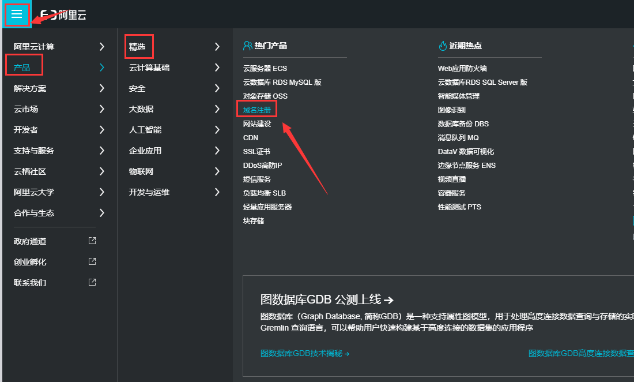Image resolution: width=634 pixels, height=382 pixels.
Task: Open 边缘节点服务 ENS link
Action: coord(467,165)
